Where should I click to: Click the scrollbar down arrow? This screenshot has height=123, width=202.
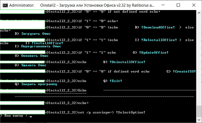pos(199,120)
